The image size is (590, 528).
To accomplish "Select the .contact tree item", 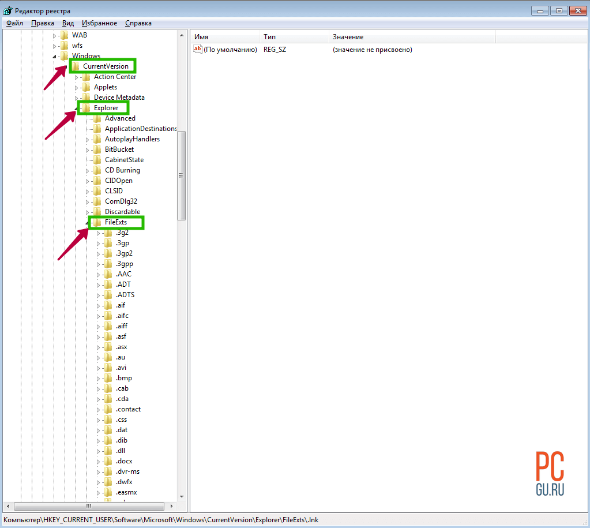I will pos(128,409).
